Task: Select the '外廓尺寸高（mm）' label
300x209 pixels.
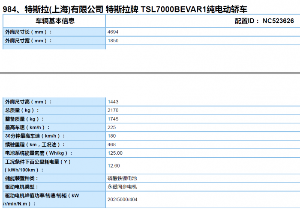Action: coord(28,102)
